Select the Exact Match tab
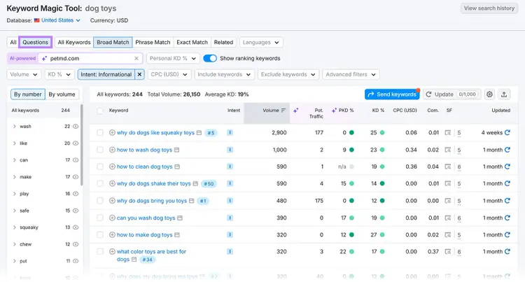This screenshot has height=282, width=525. coord(192,42)
